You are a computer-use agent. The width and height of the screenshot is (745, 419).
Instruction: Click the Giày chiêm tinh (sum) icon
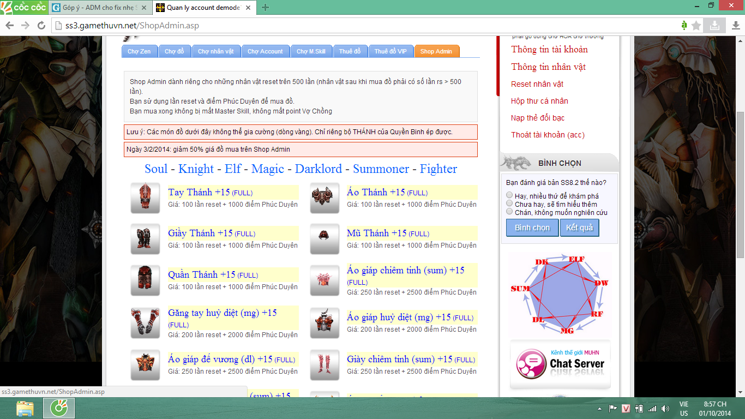tap(325, 365)
